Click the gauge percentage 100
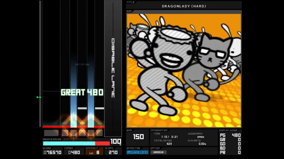 (x=116, y=142)
